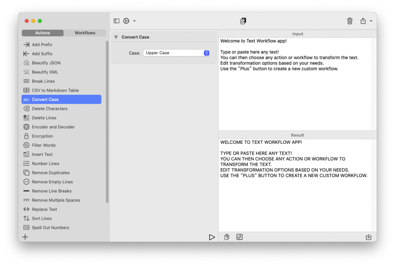The image size is (395, 266).
Task: Click the yellow minimize window button
Action: point(33,21)
